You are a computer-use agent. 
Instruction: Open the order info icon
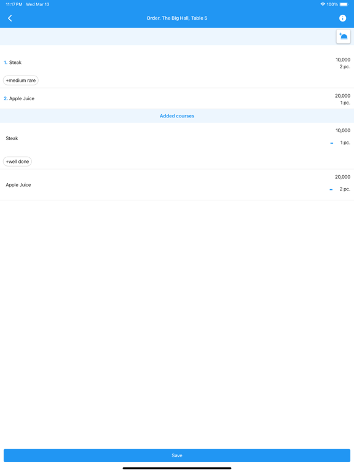(342, 18)
